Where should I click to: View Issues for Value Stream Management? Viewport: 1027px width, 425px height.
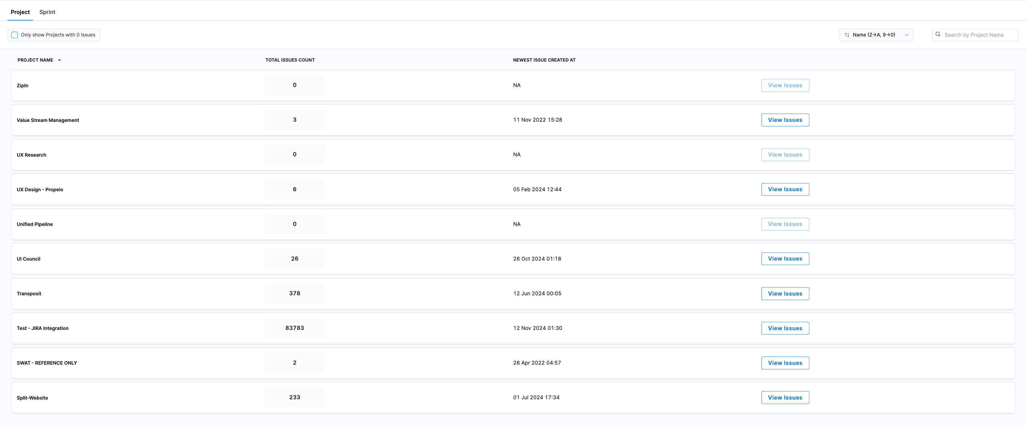[784, 120]
